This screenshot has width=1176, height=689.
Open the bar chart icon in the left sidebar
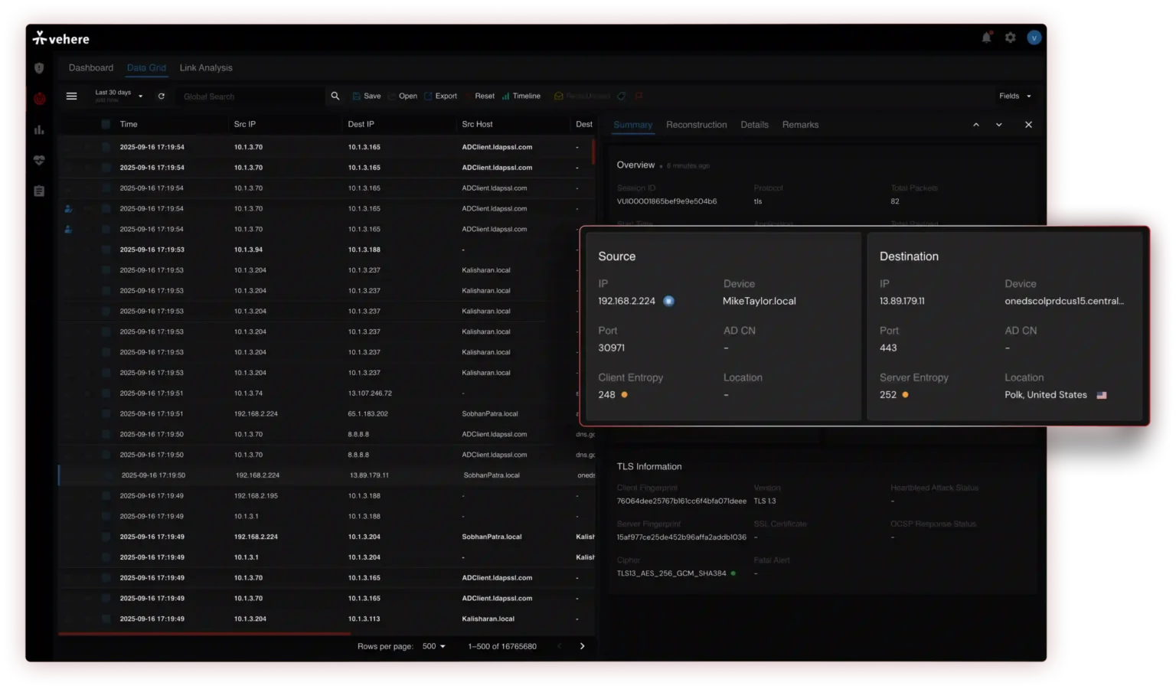[x=39, y=129]
